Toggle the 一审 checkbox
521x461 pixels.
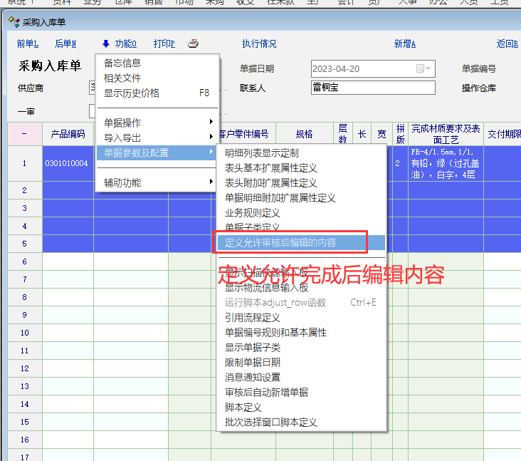point(93,111)
